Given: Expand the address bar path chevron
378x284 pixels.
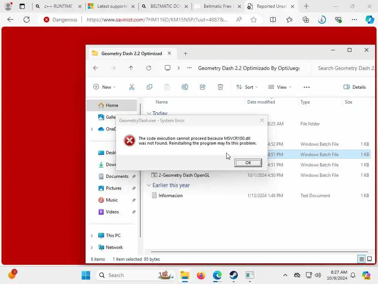Looking at the screenshot, I should point(179,68).
